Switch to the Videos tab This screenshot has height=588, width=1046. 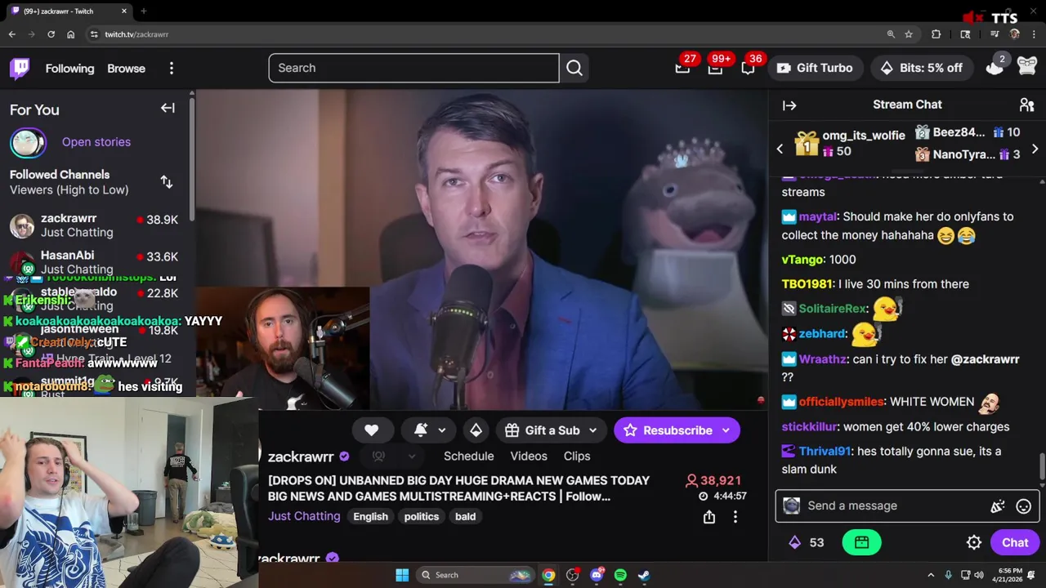(x=529, y=456)
